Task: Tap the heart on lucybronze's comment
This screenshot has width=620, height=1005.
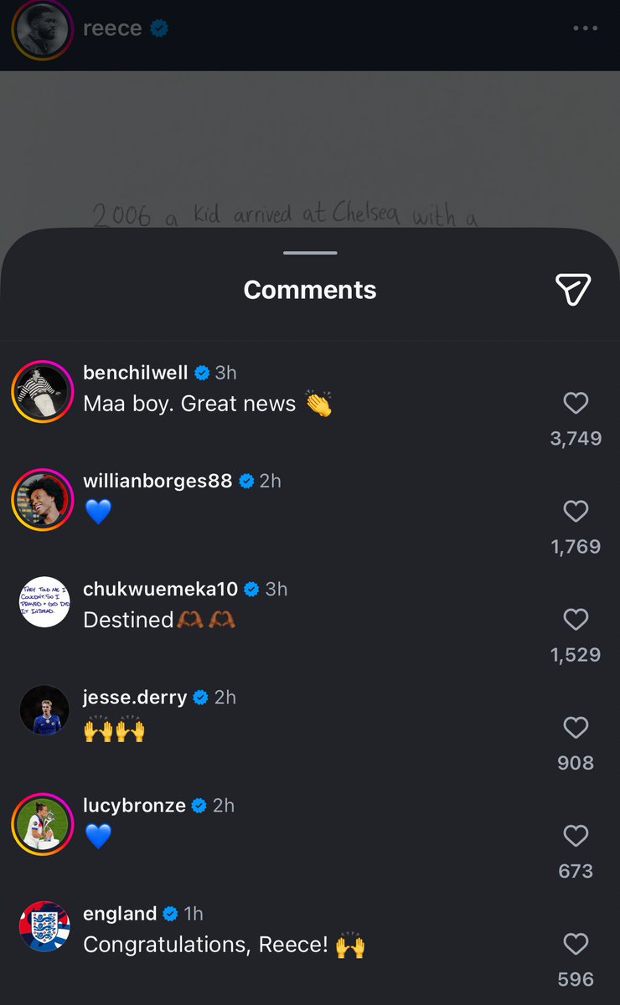Action: [x=576, y=836]
